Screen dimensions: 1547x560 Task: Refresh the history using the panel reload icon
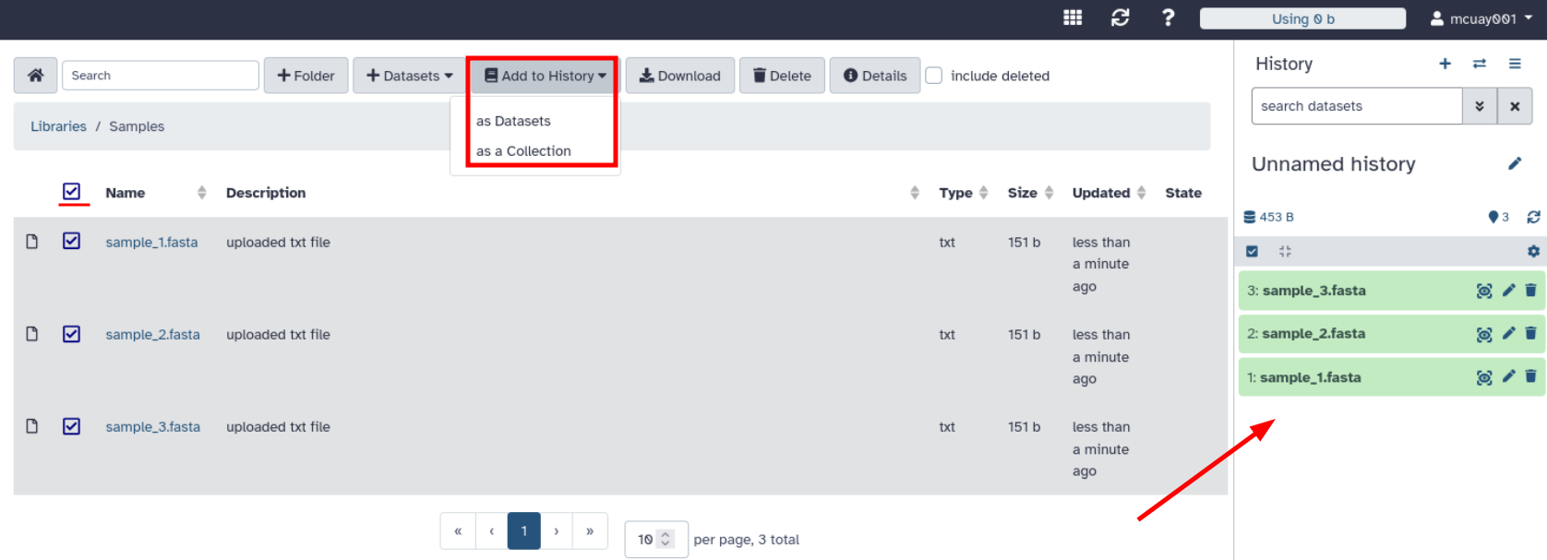(1533, 217)
